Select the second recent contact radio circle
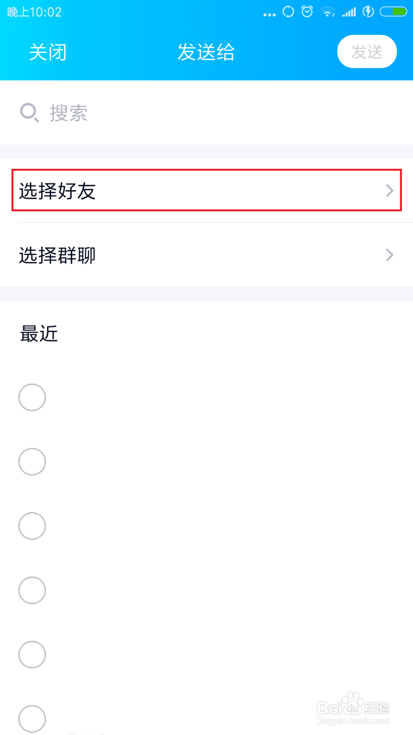This screenshot has height=735, width=413. [32, 462]
